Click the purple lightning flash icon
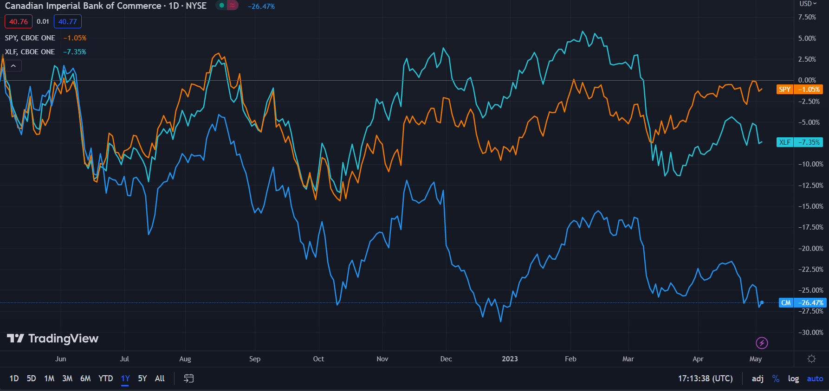This screenshot has width=829, height=391. click(762, 343)
